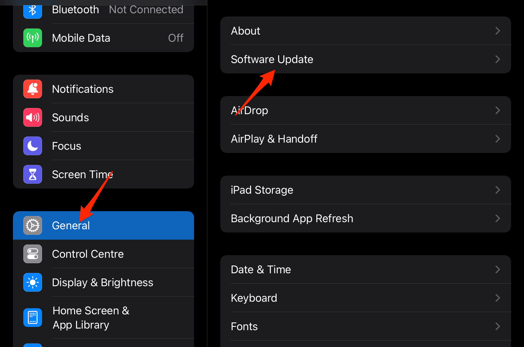Open Display & Brightness in sidebar
The height and width of the screenshot is (347, 524).
click(x=103, y=282)
